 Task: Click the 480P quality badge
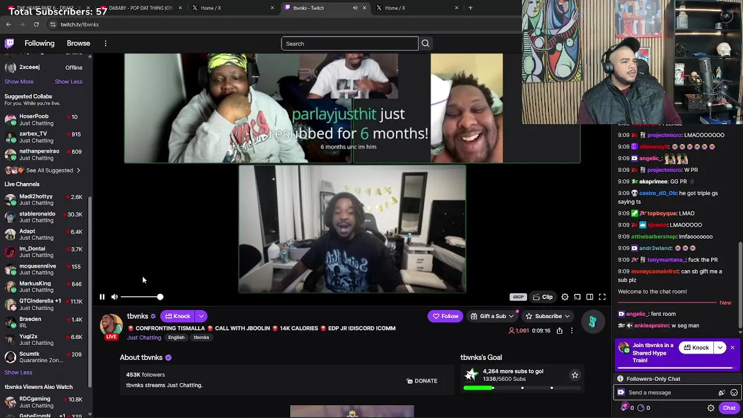point(518,297)
